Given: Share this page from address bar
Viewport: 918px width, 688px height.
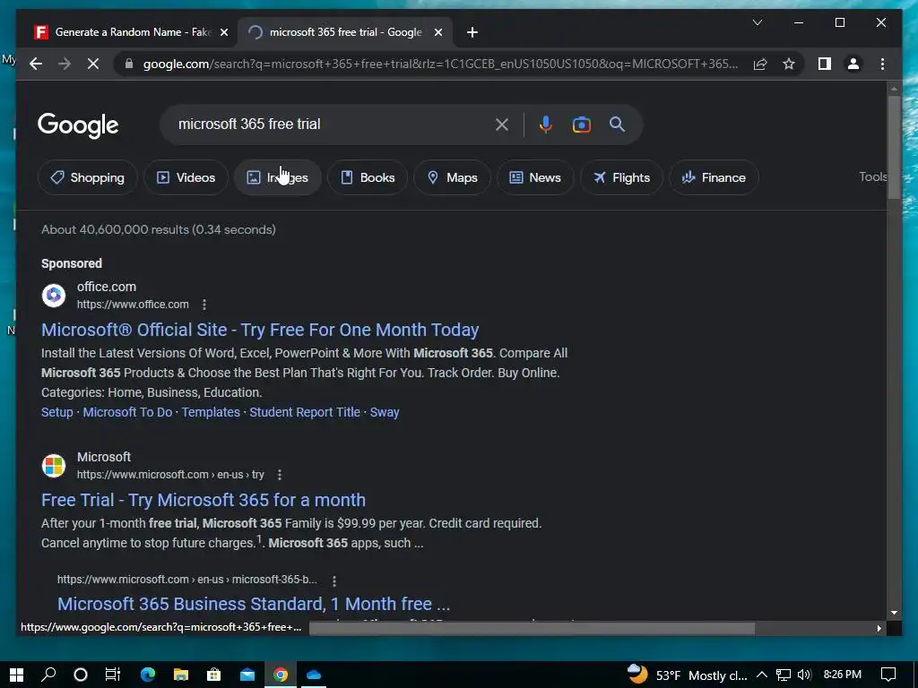Looking at the screenshot, I should point(760,64).
